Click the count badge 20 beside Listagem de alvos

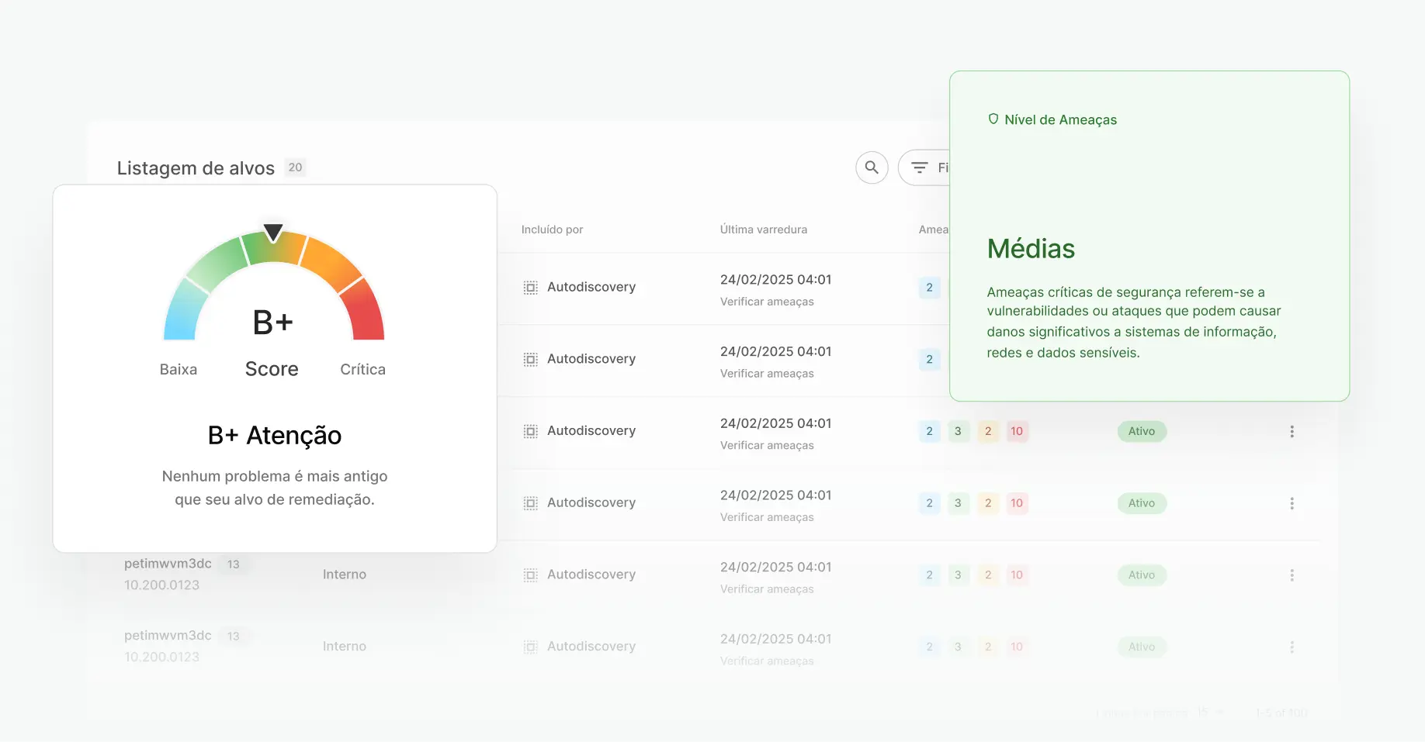[x=295, y=167]
